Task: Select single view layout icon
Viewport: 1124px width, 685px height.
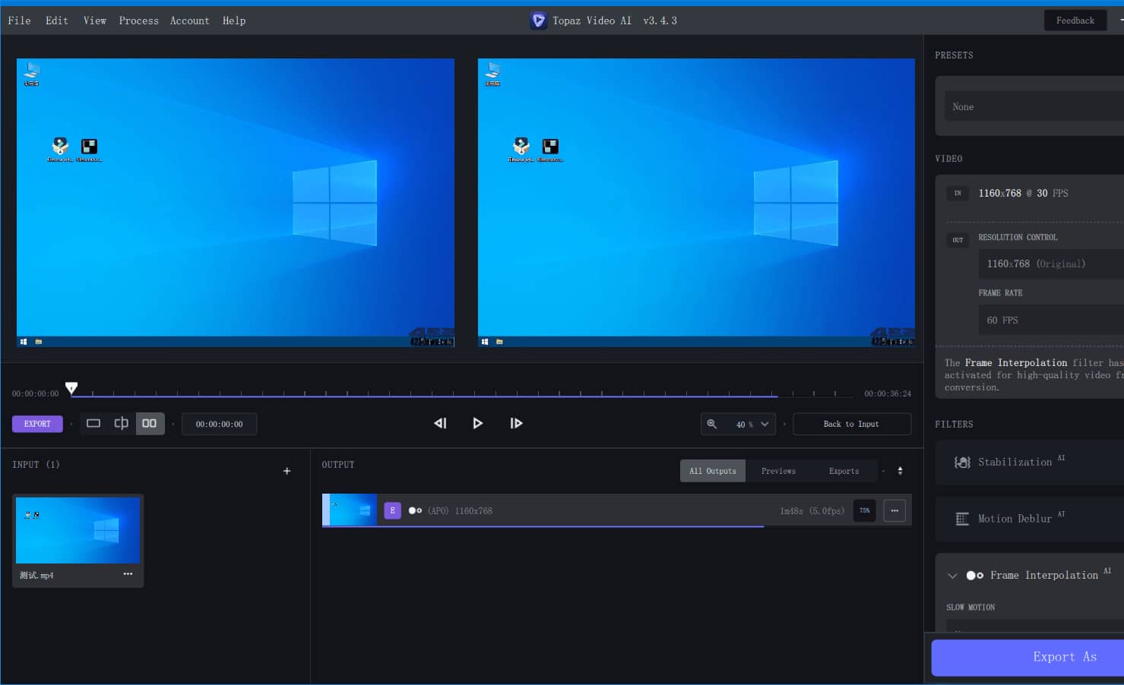Action: coord(93,424)
